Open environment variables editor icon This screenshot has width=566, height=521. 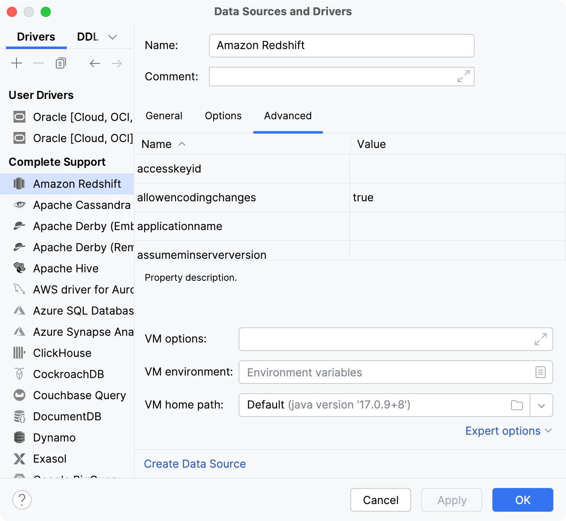540,372
